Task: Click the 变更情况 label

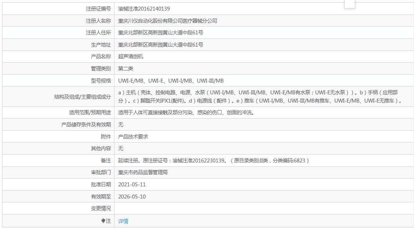Action: [101, 208]
